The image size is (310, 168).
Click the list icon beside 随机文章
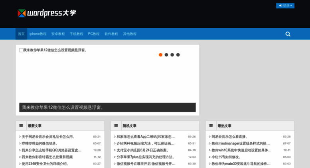coord(116,126)
